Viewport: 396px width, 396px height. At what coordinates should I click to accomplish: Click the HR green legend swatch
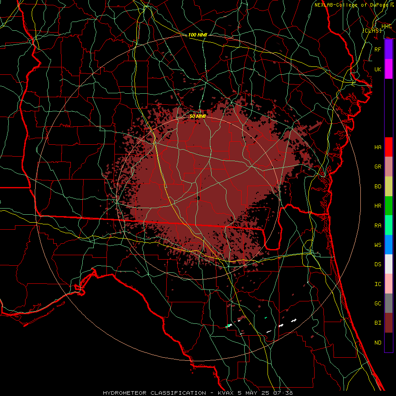pos(389,206)
